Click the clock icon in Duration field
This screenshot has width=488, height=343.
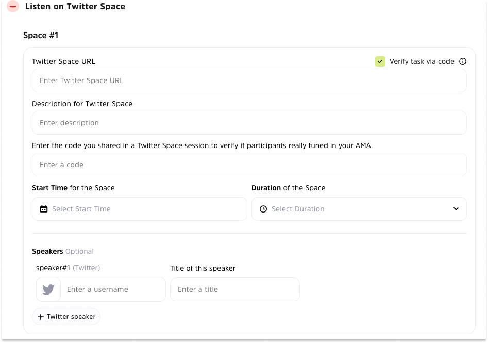263,209
